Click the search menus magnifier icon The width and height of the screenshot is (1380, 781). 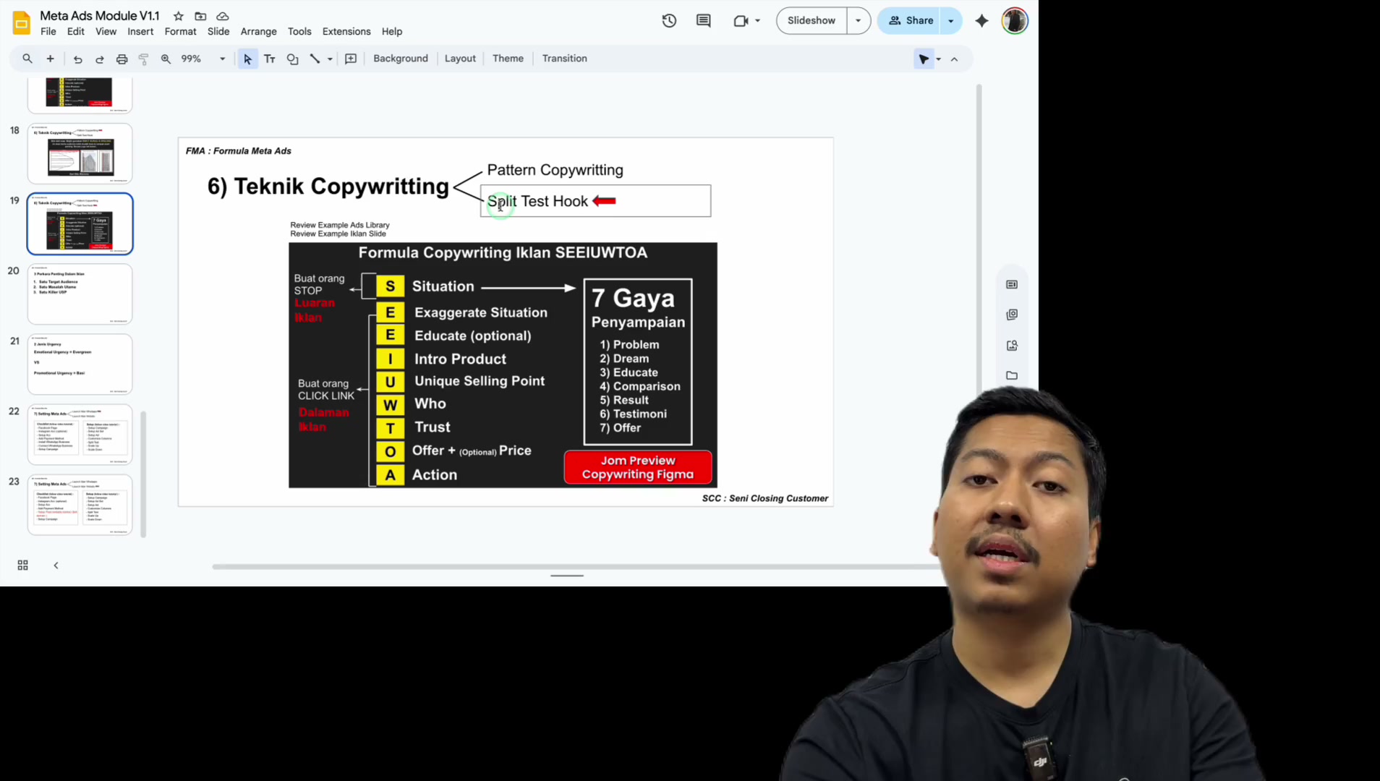tap(27, 59)
